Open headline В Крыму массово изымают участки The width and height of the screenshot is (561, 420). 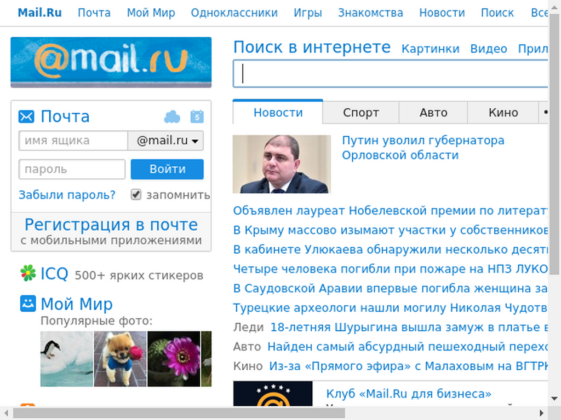tap(390, 230)
